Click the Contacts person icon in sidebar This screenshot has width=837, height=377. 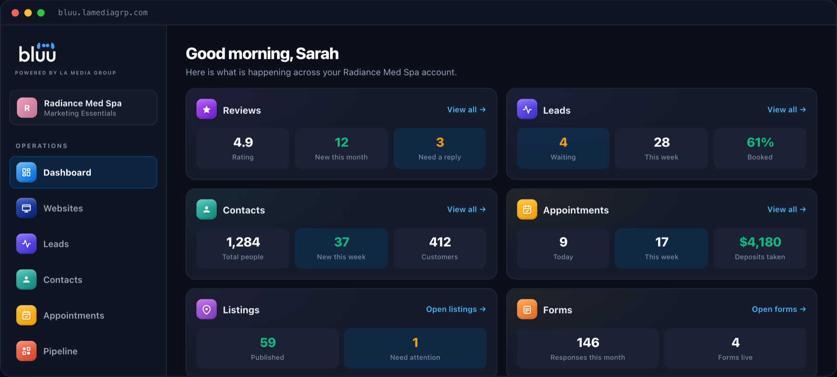[x=27, y=279]
